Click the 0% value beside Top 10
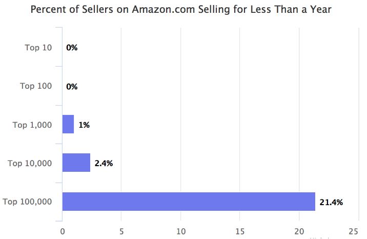367x239 pixels. 72,48
